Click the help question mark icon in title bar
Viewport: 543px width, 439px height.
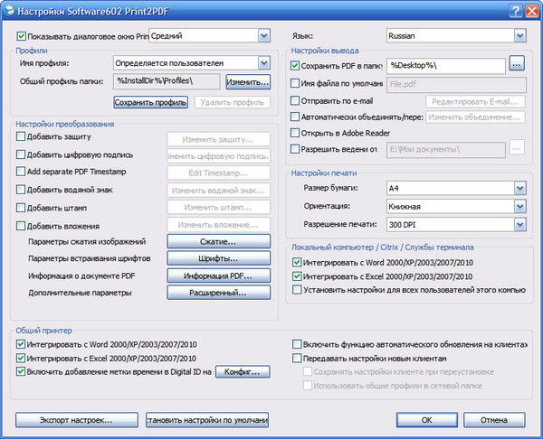513,11
